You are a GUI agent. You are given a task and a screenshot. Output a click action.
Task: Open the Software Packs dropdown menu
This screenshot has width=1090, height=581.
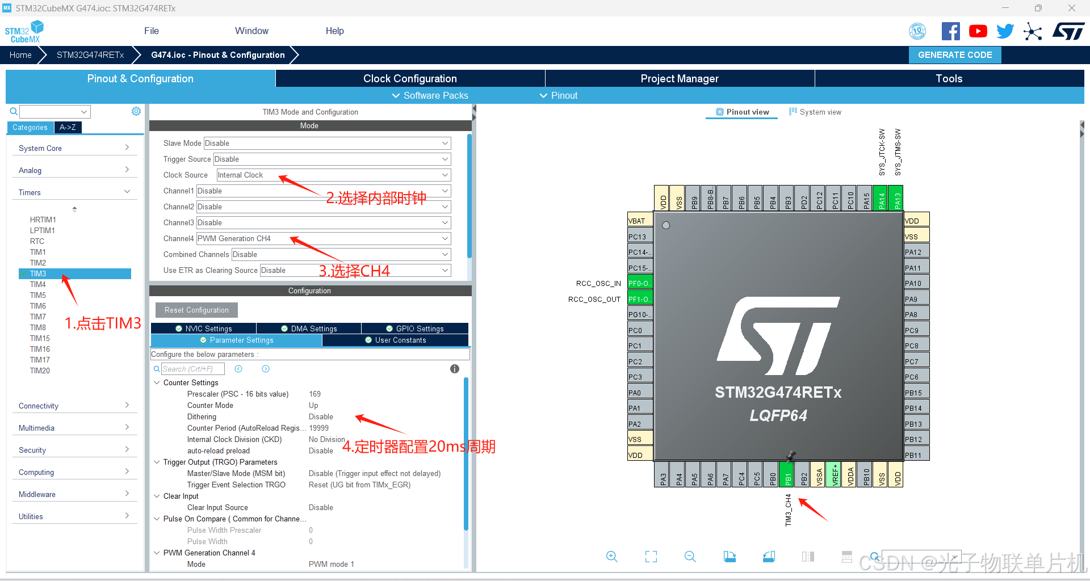[430, 95]
